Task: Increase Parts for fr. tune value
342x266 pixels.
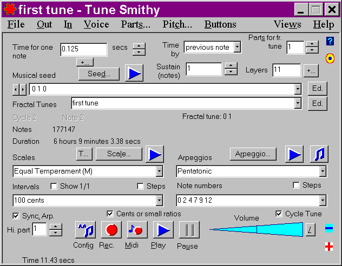Action: [x=312, y=44]
